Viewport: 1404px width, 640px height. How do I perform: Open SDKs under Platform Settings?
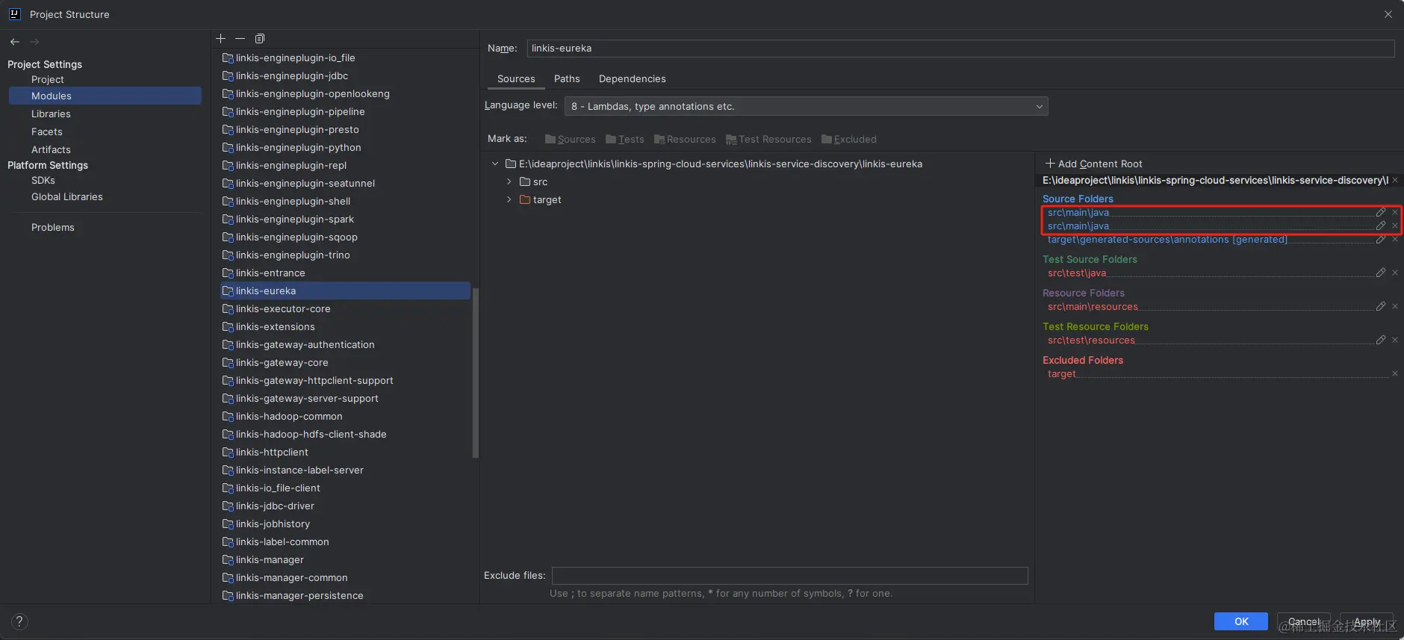[43, 180]
